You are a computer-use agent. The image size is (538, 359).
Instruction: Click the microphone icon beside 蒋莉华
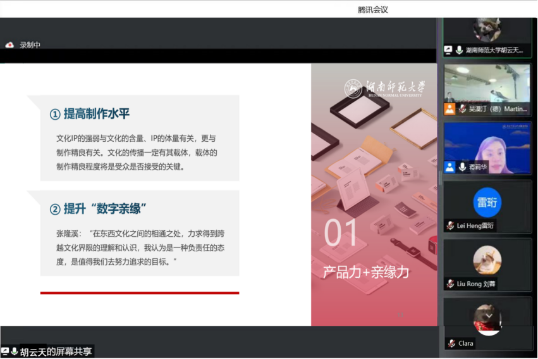click(462, 167)
